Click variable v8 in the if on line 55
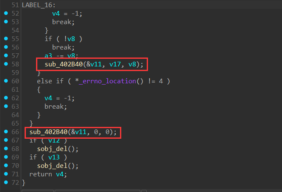This screenshot has width=282, height=192. tap(71, 39)
